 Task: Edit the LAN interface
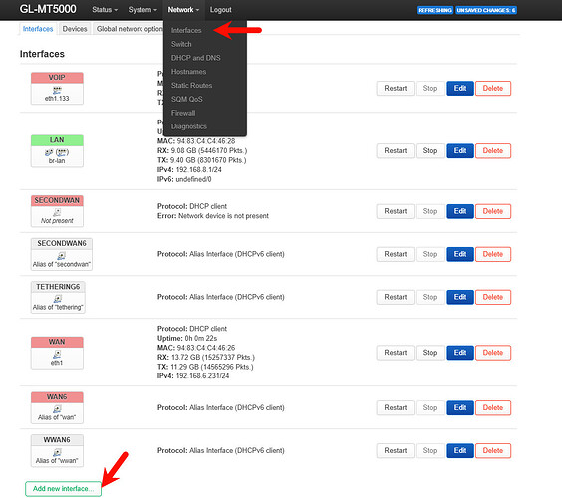click(460, 150)
